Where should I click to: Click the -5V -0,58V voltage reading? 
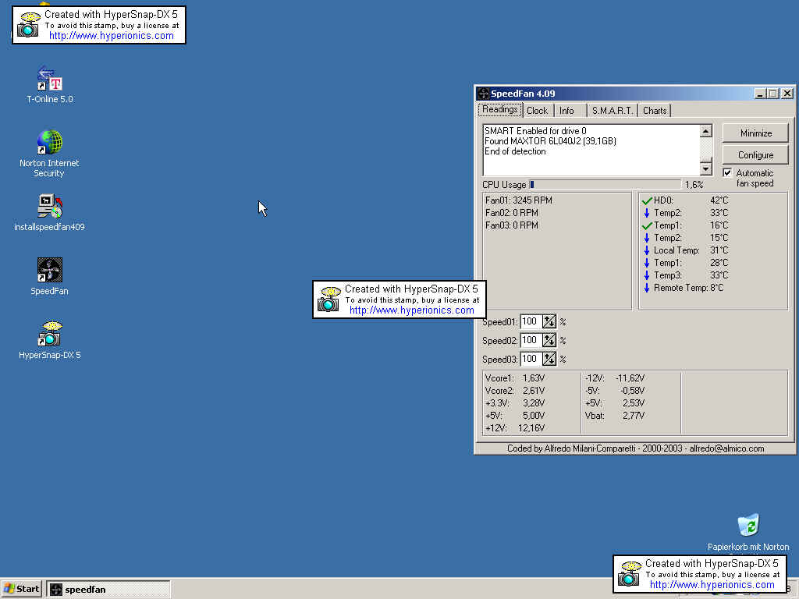pos(615,391)
